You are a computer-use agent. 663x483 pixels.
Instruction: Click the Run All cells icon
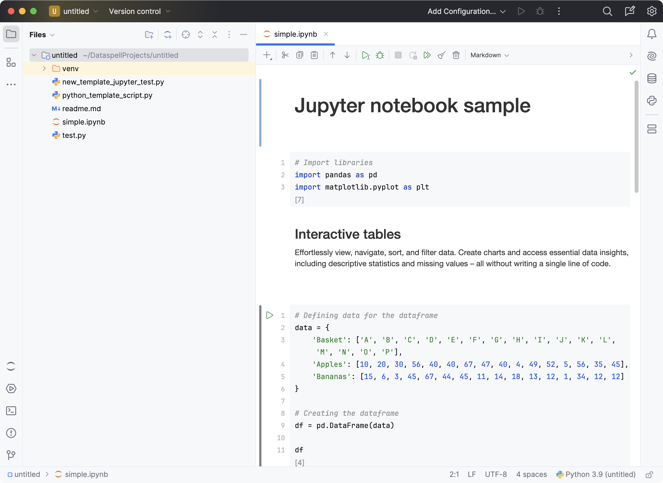click(427, 55)
